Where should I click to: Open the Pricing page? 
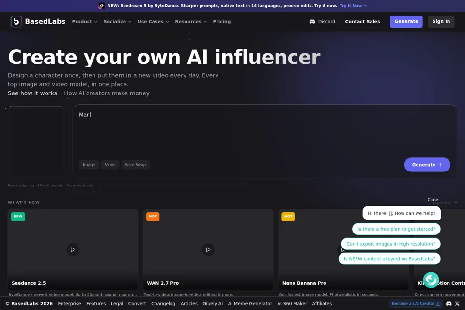click(x=221, y=22)
